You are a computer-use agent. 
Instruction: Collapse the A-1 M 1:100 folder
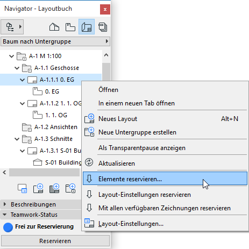11,56
